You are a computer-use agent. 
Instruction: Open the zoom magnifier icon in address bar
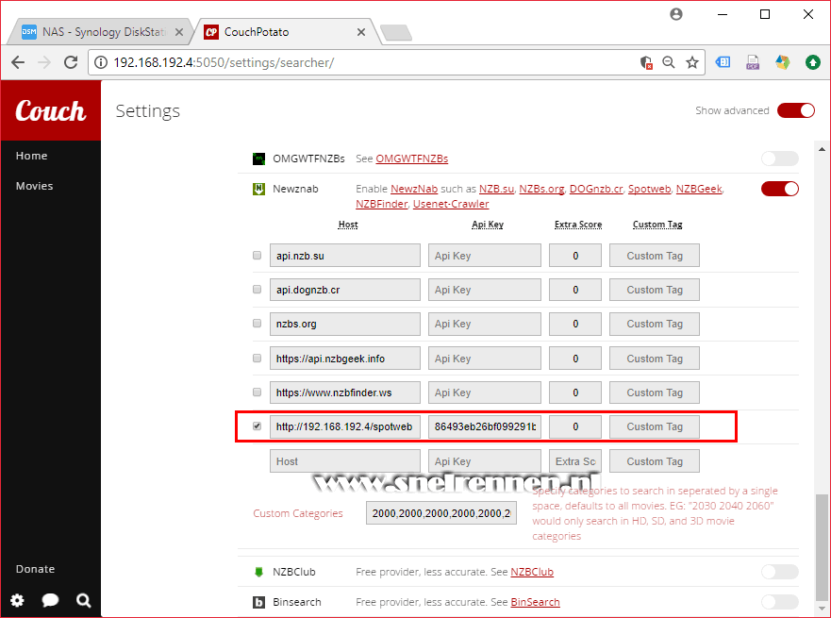point(669,62)
